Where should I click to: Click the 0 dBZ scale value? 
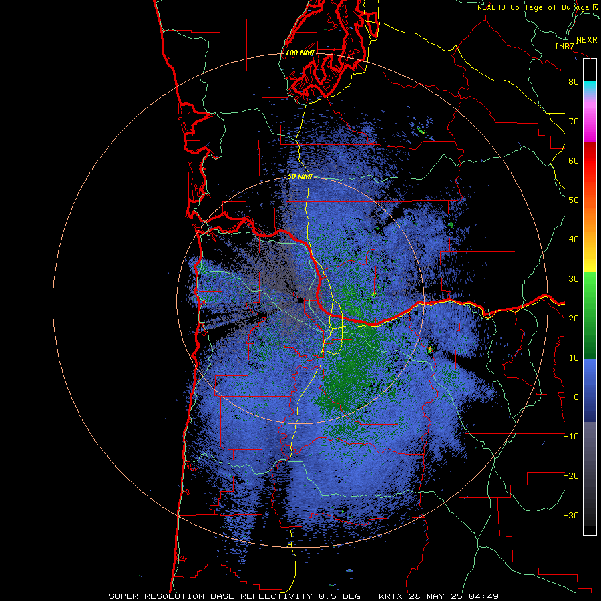(x=576, y=397)
